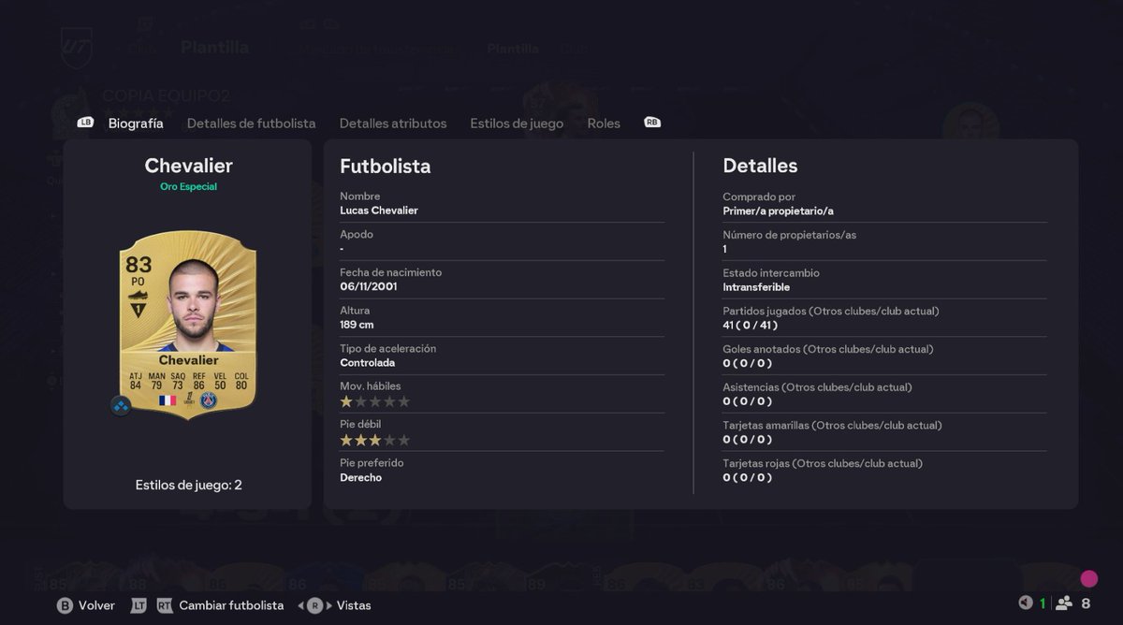Click the RT trigger icon
Image resolution: width=1123 pixels, height=625 pixels.
click(x=165, y=605)
